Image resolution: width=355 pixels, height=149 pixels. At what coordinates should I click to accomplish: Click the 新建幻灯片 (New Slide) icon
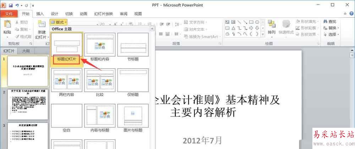[42, 24]
